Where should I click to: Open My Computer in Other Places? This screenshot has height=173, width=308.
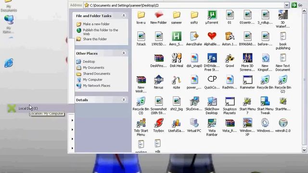click(x=92, y=80)
